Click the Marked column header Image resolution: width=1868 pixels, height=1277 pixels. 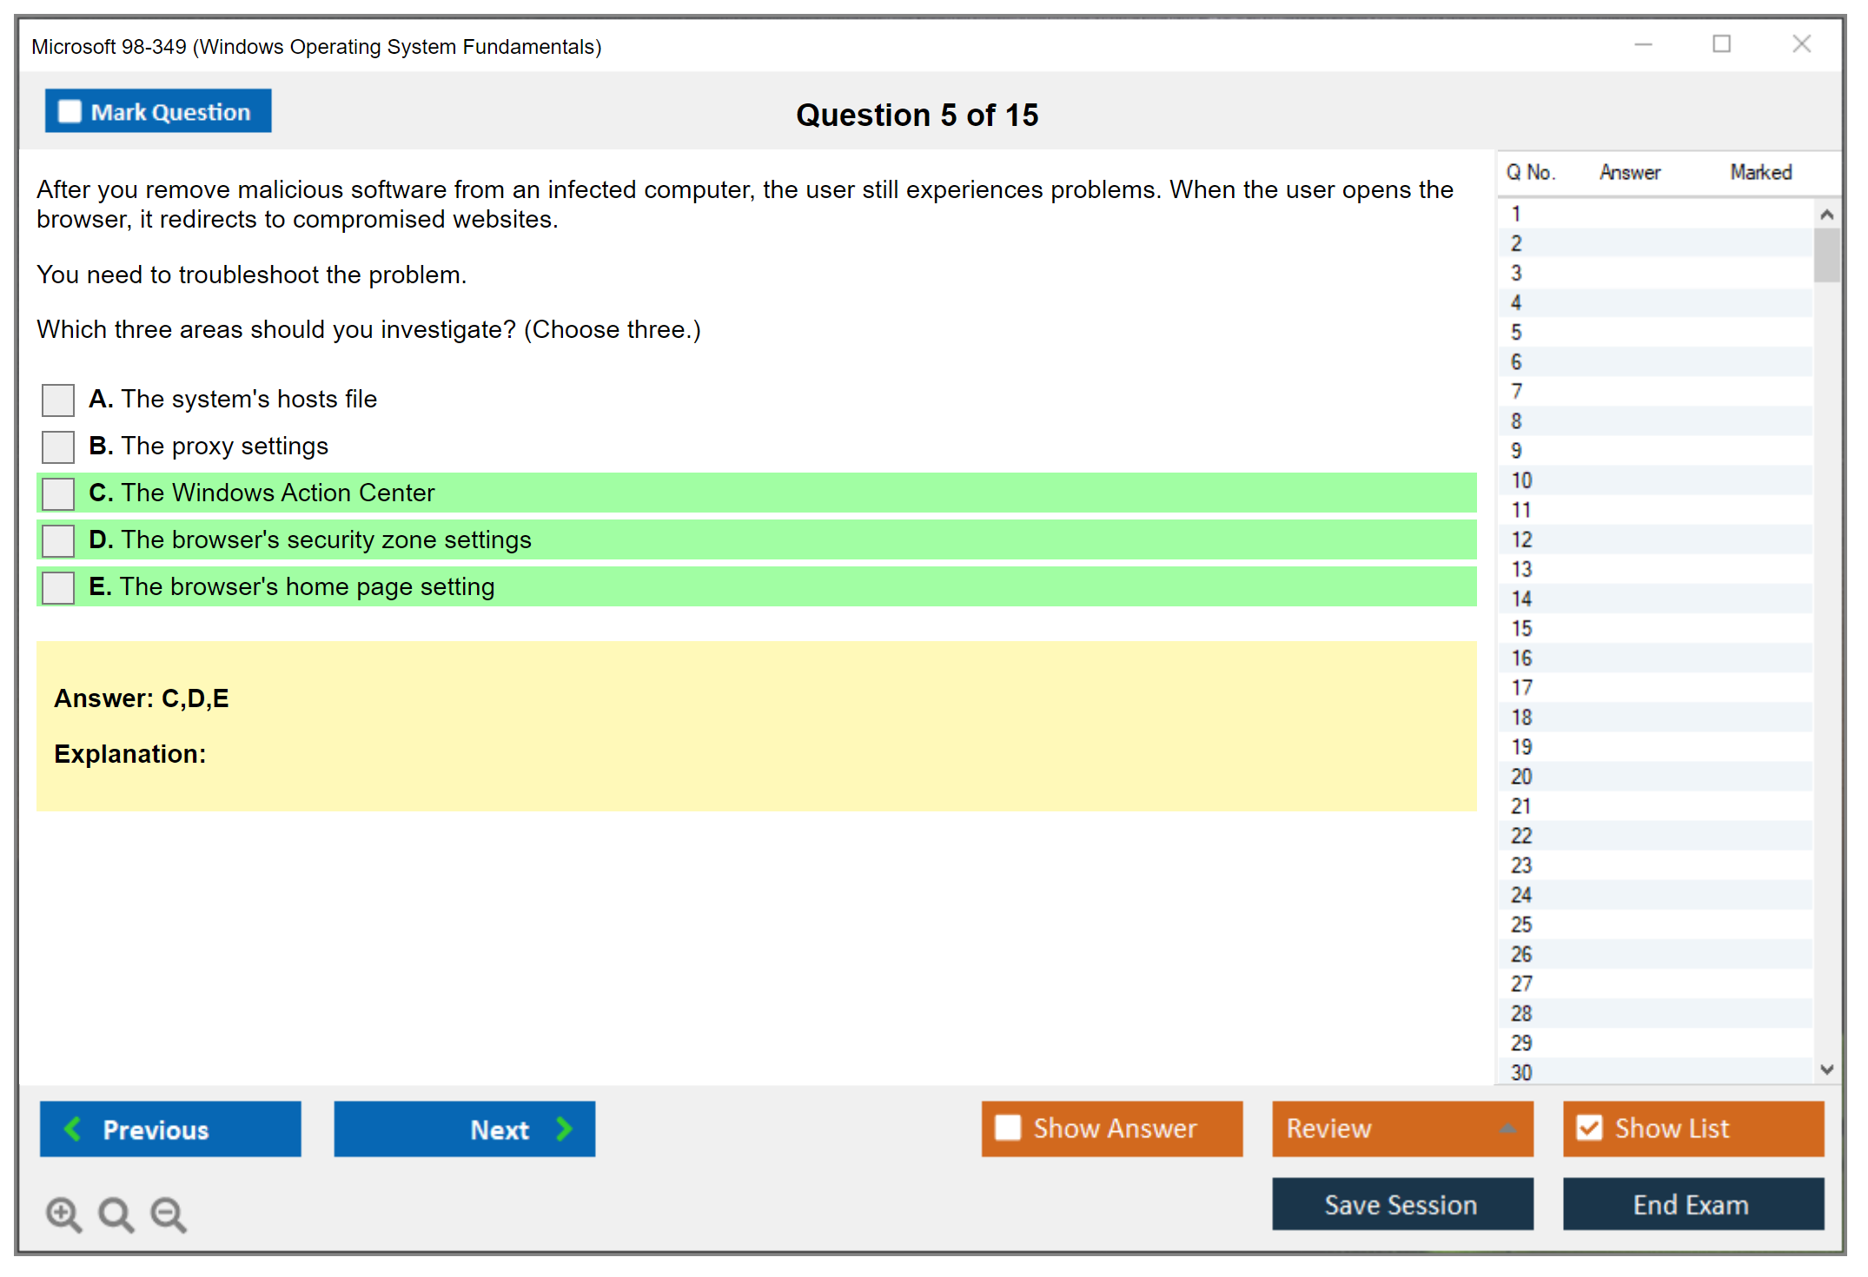(x=1760, y=172)
